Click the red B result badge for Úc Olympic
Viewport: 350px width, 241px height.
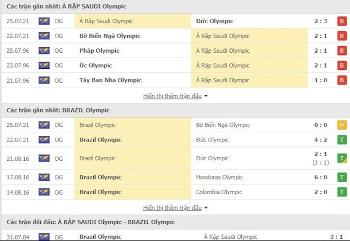pyautogui.click(x=341, y=66)
